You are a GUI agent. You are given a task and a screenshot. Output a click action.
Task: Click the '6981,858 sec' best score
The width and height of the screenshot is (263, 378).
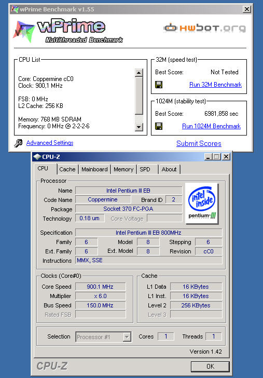pos(222,114)
